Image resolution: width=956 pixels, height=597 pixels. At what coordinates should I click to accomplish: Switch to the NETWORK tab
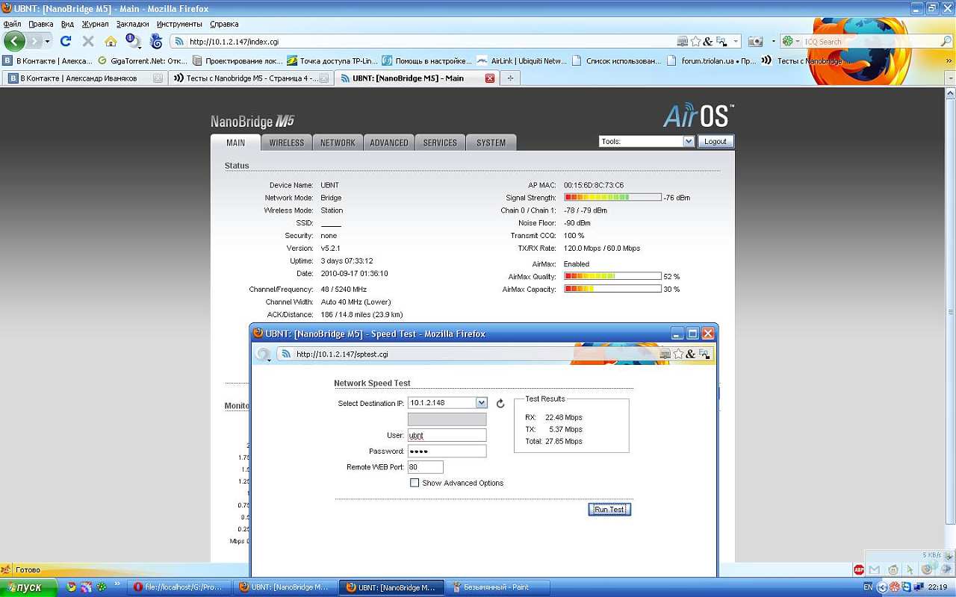338,143
